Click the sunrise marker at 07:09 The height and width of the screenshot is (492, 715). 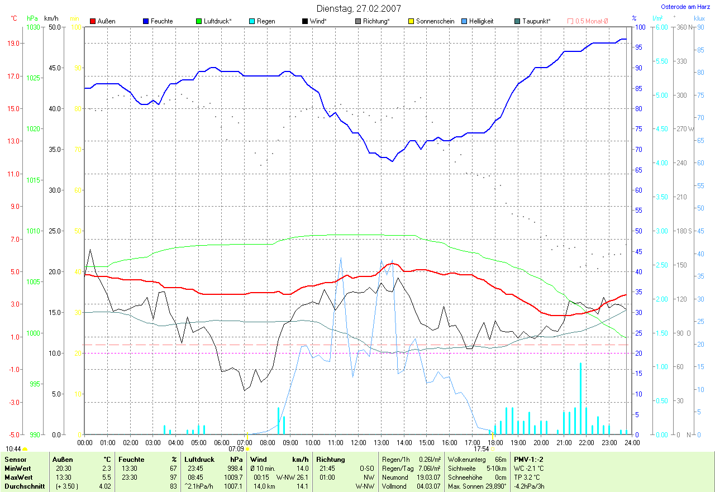click(247, 448)
